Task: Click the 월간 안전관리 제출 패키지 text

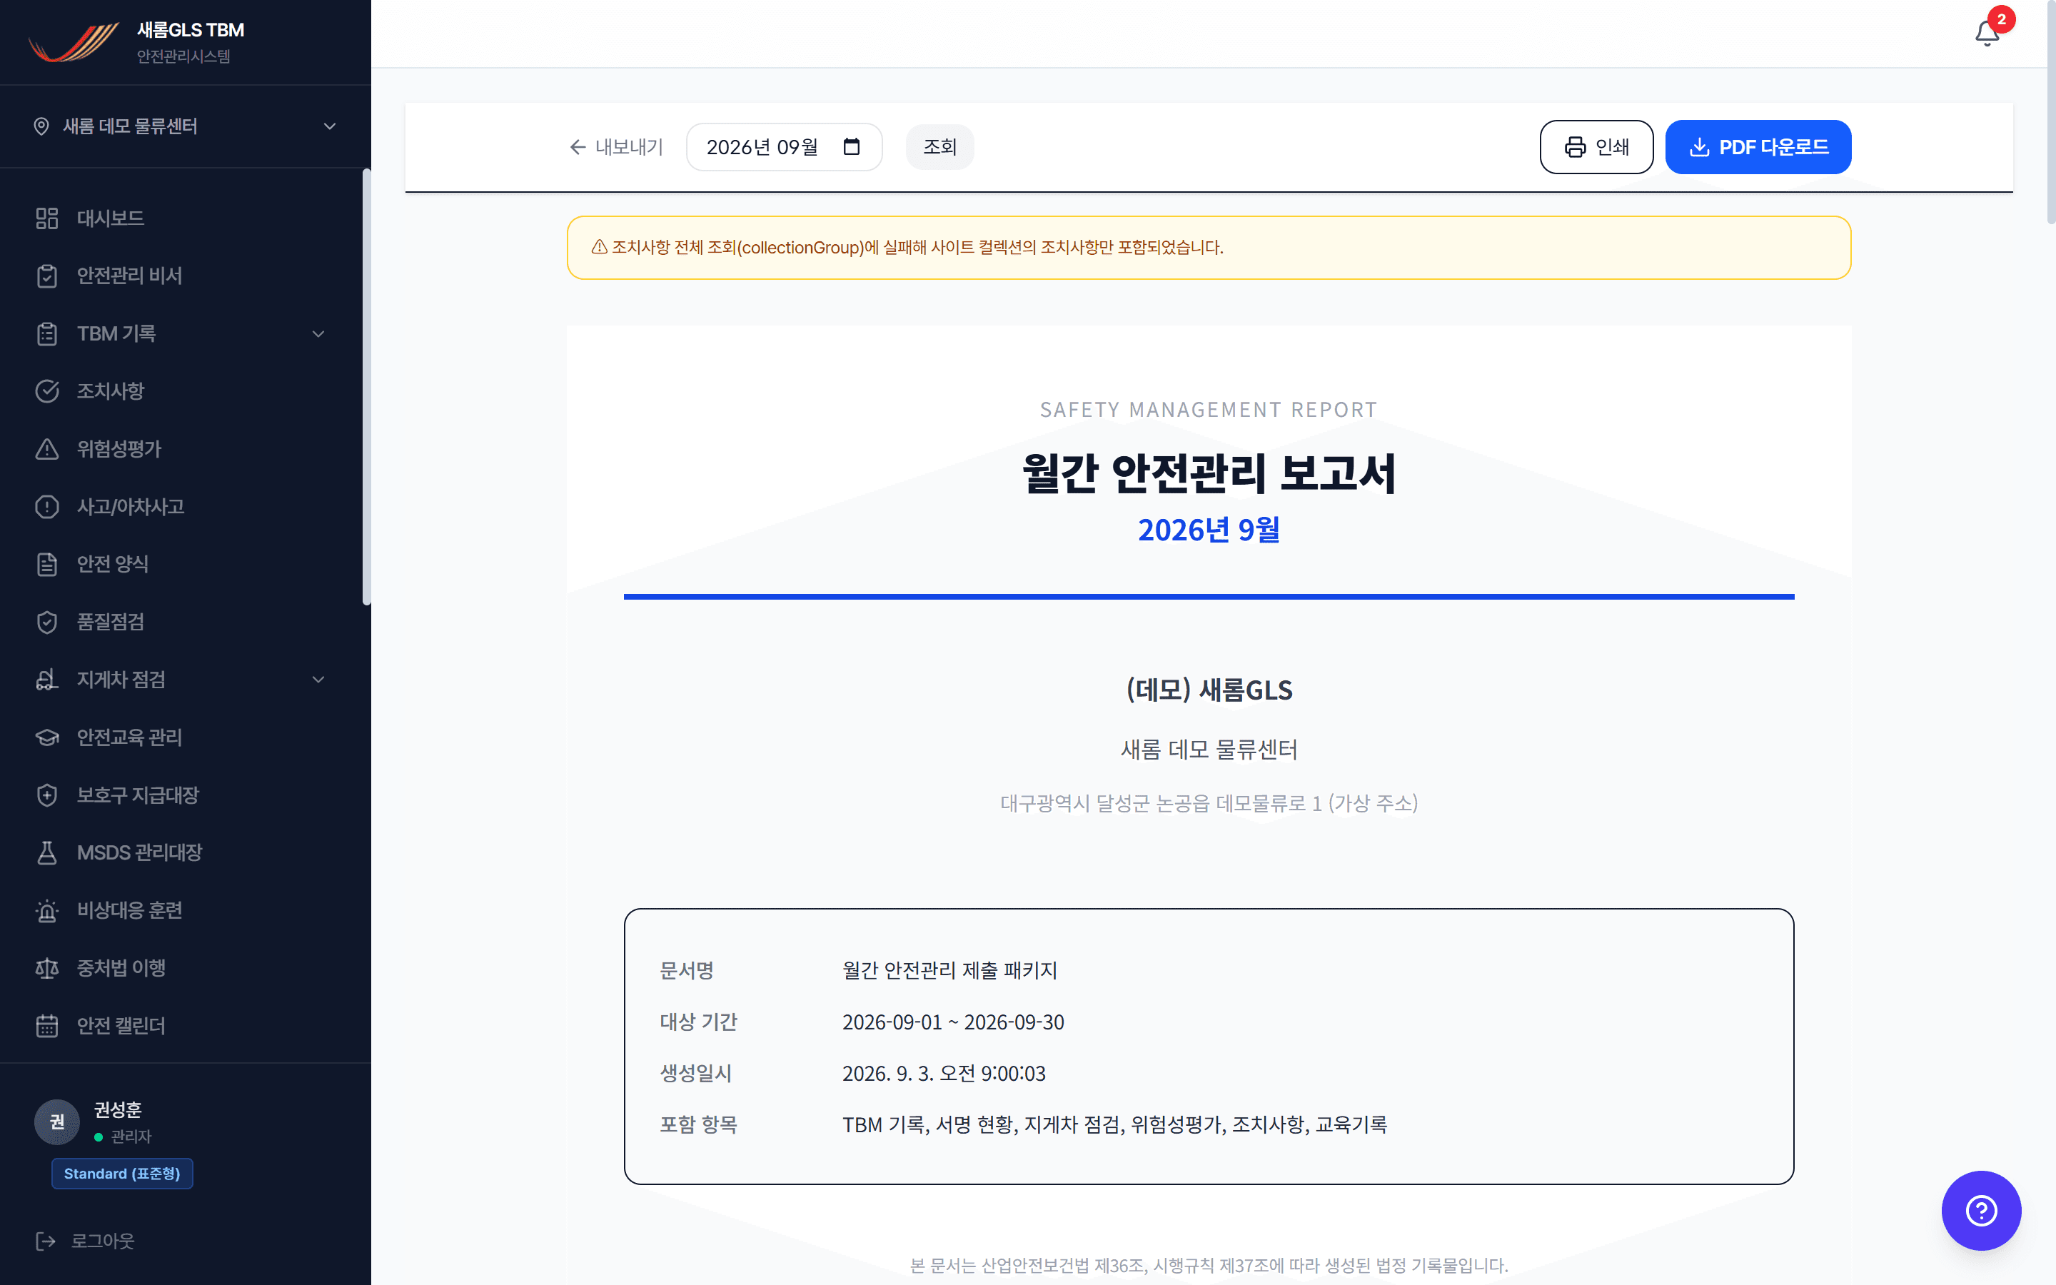Action: [949, 971]
